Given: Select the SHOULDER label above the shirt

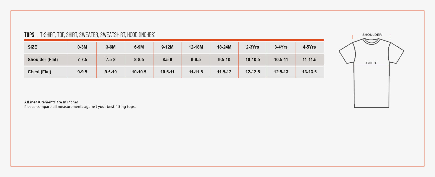Looking at the screenshot, I should click(x=372, y=35).
